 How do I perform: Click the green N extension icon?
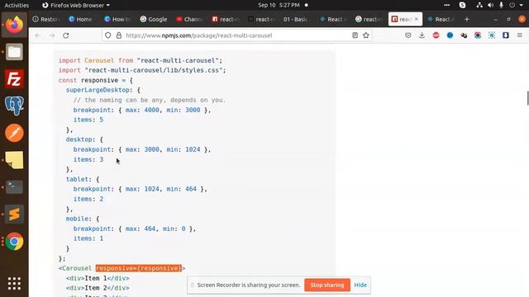(492, 35)
